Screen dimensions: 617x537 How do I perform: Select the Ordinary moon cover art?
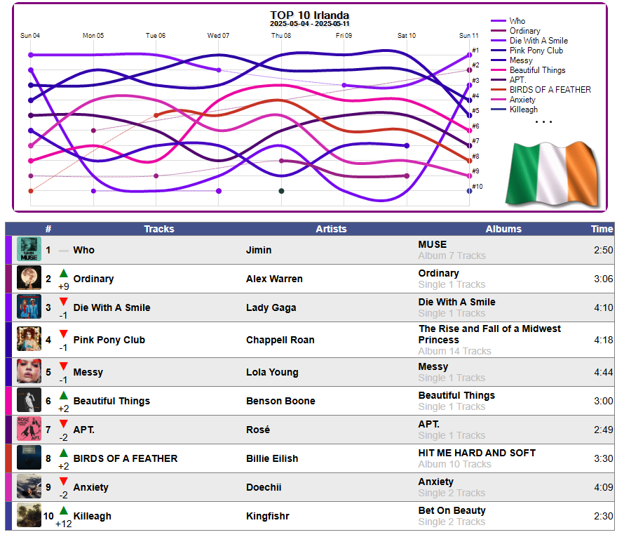[29, 278]
